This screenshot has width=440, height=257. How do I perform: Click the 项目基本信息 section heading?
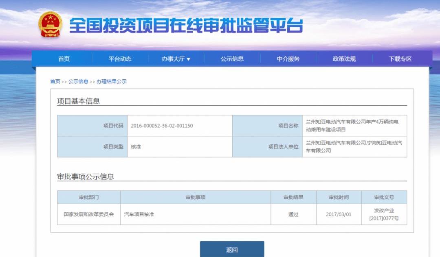pyautogui.click(x=78, y=101)
